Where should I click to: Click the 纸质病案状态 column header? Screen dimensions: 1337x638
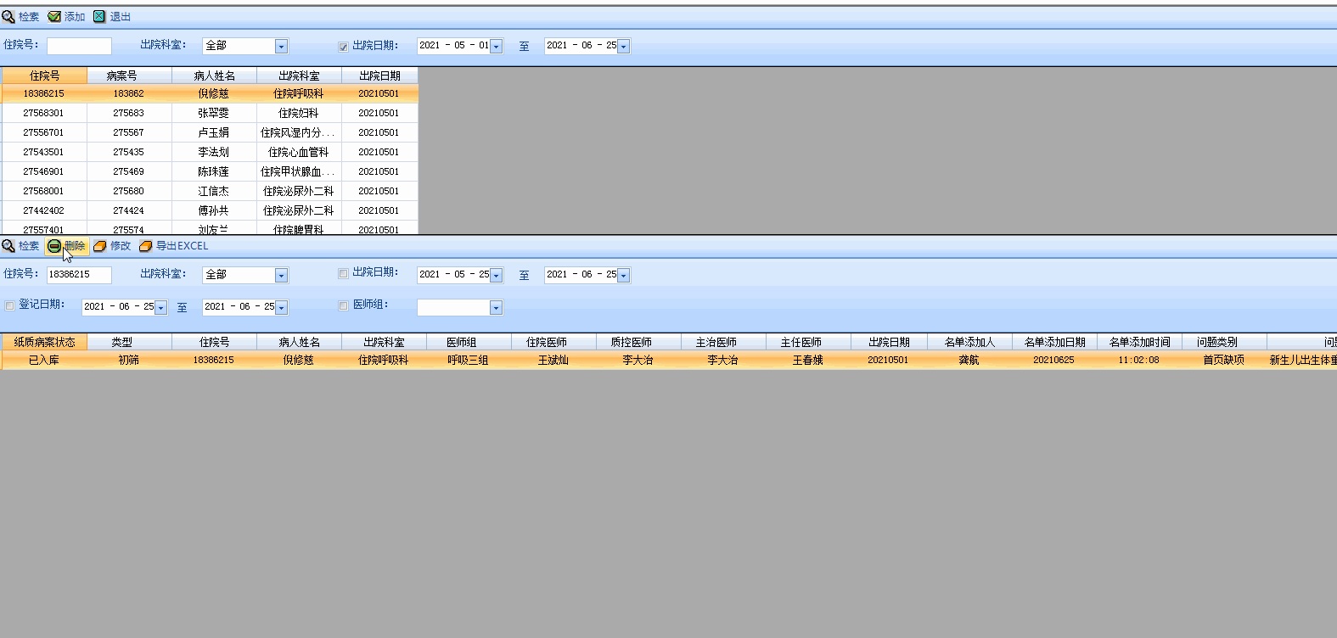(x=44, y=342)
